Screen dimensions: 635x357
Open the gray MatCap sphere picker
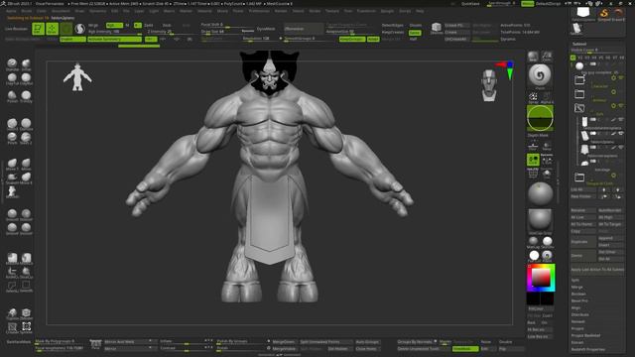[x=540, y=220]
